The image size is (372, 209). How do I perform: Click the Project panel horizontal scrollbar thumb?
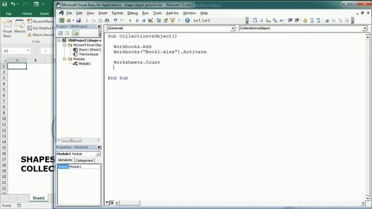pos(71,140)
